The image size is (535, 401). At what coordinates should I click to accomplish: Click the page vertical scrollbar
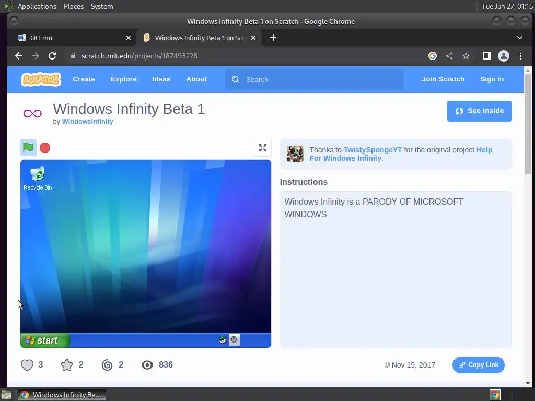tap(528, 124)
